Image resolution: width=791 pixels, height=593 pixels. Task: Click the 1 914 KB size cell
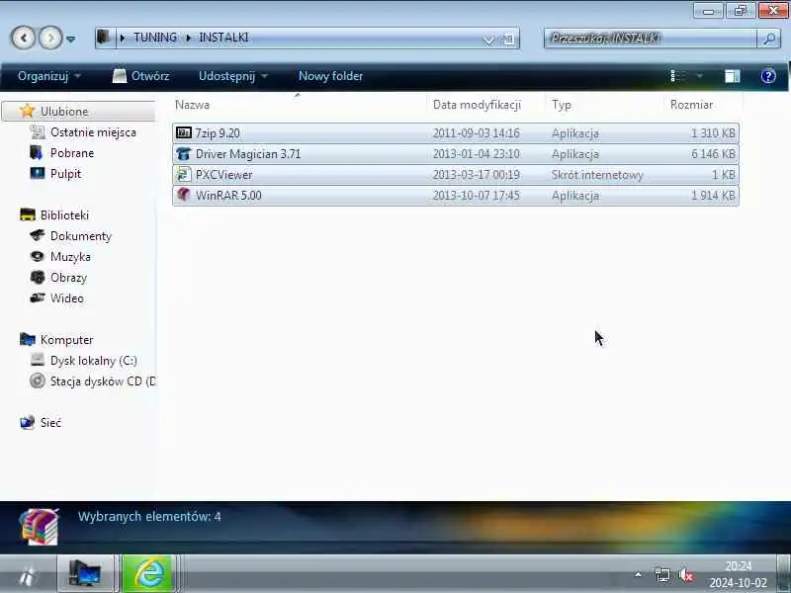(713, 196)
